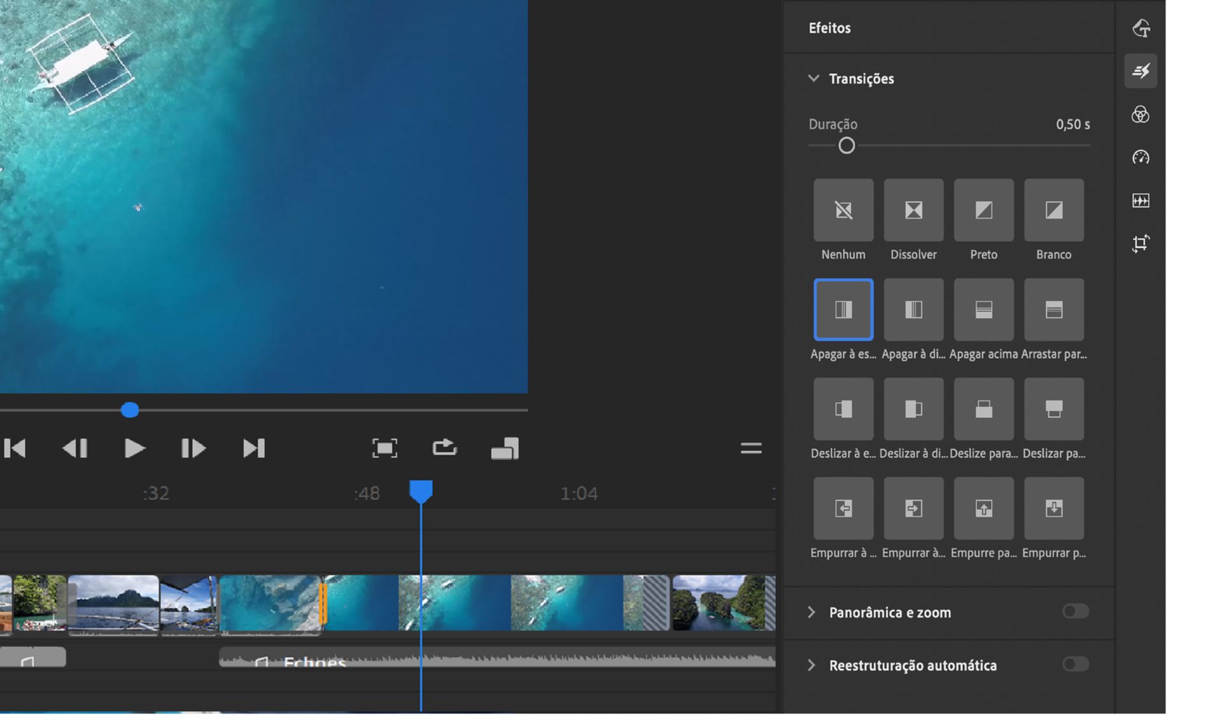Viewport: 1222px width, 720px height.
Task: Jump to the next edit point
Action: pos(253,448)
